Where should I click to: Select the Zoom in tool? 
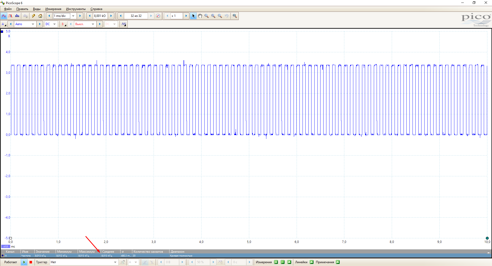[x=213, y=16]
